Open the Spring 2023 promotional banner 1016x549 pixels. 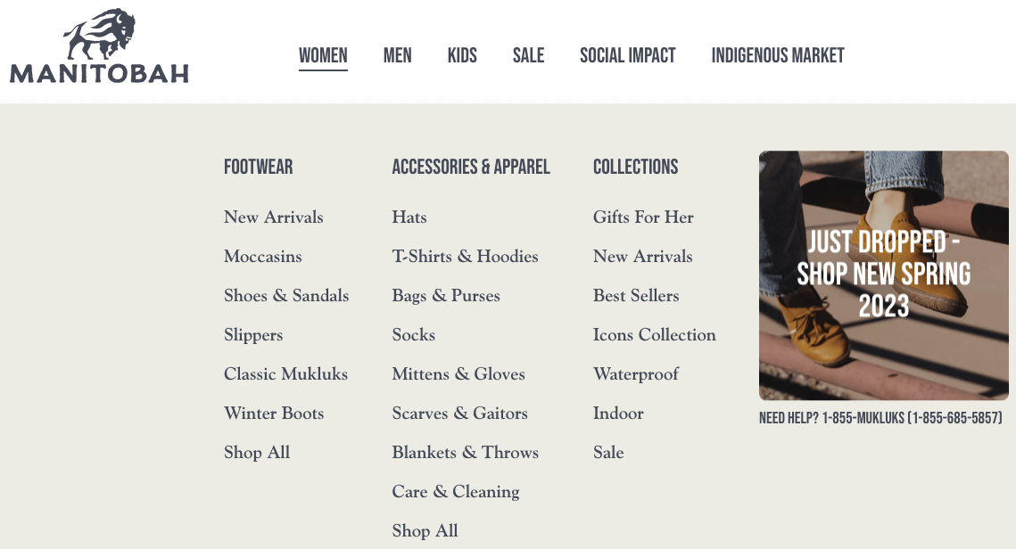pyautogui.click(x=882, y=275)
